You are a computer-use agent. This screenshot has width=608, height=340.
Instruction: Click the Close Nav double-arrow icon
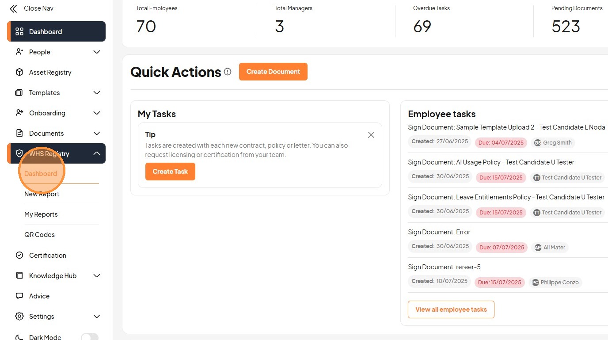[x=14, y=8]
